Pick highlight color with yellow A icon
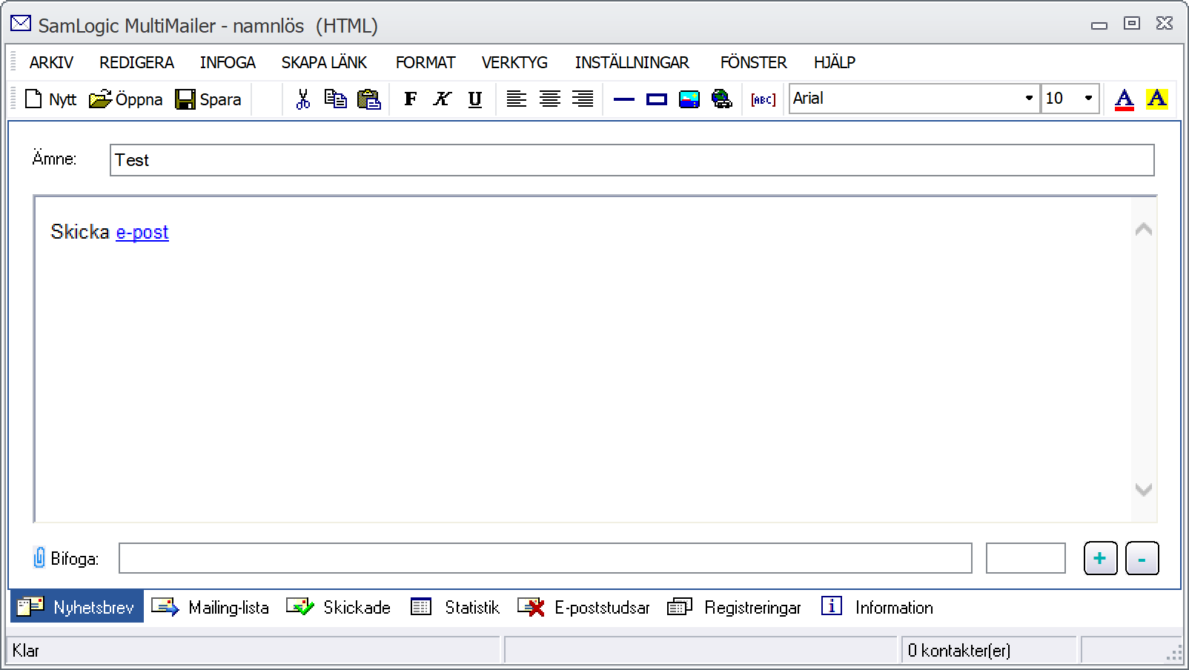The height and width of the screenshot is (670, 1189). (x=1157, y=99)
